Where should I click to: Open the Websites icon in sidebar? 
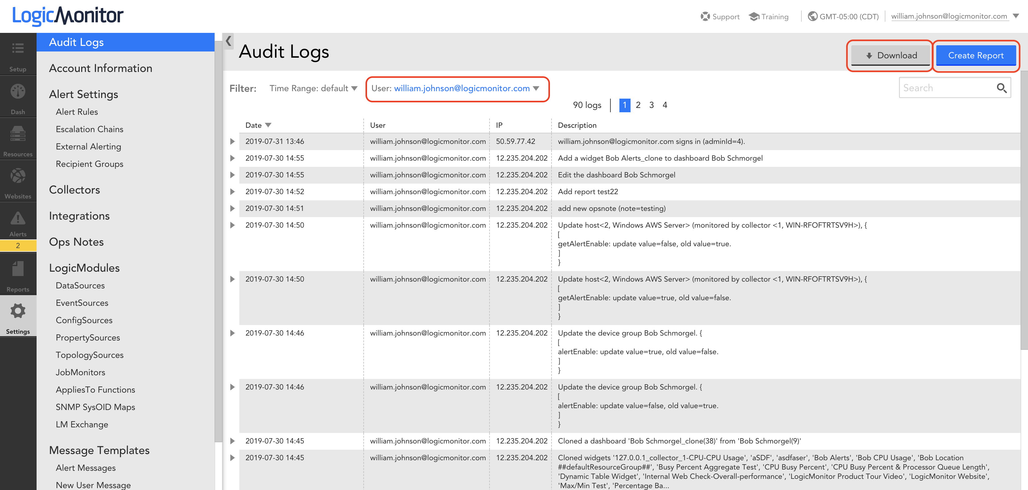18,176
